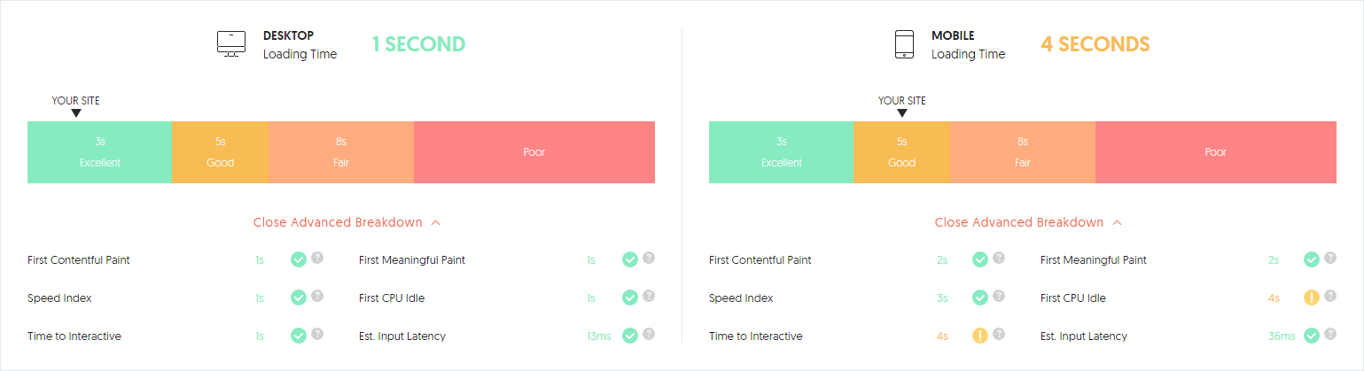Click the desktop green Excellent 3s segment
This screenshot has height=371, width=1364.
point(99,152)
